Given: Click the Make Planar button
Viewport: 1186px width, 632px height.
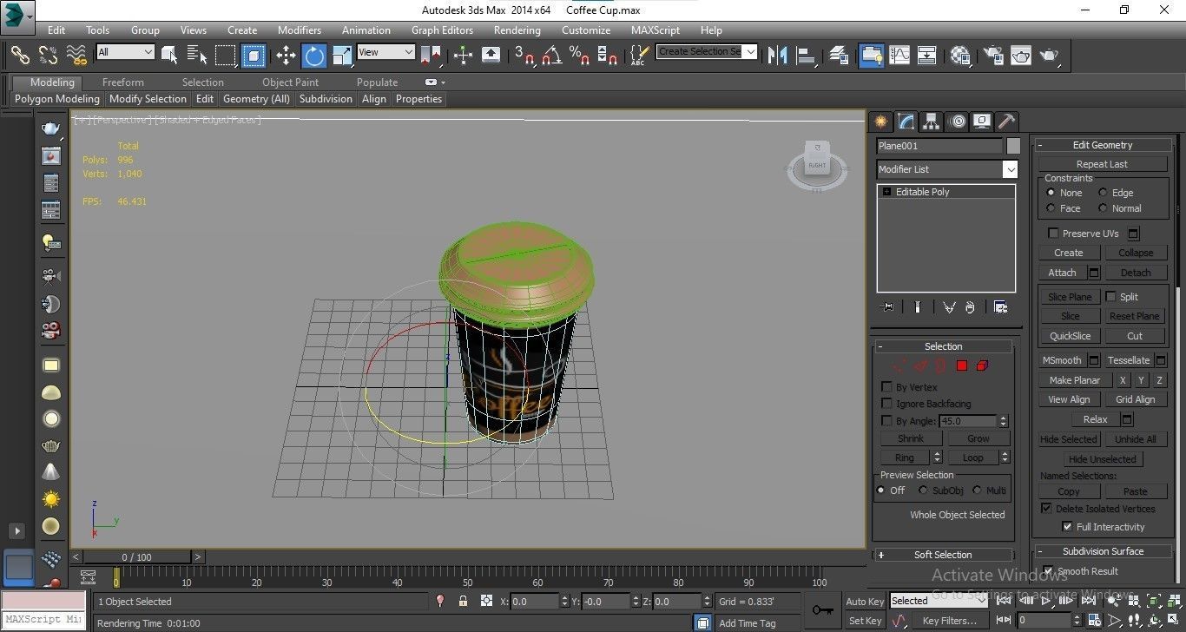Looking at the screenshot, I should click(x=1075, y=380).
